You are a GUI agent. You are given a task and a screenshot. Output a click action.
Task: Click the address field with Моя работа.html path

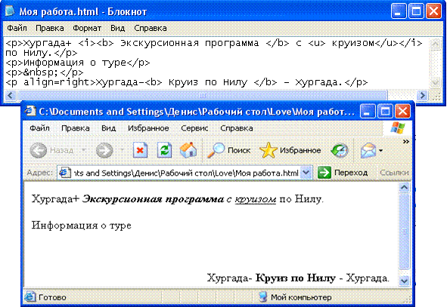[x=184, y=173]
